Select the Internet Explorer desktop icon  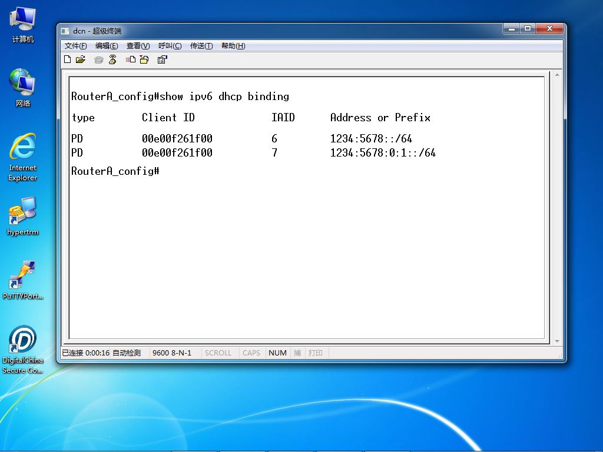pos(23,157)
